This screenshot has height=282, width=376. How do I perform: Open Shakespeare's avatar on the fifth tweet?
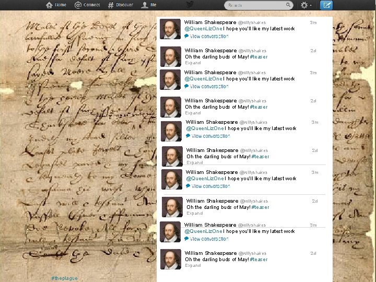click(x=171, y=132)
